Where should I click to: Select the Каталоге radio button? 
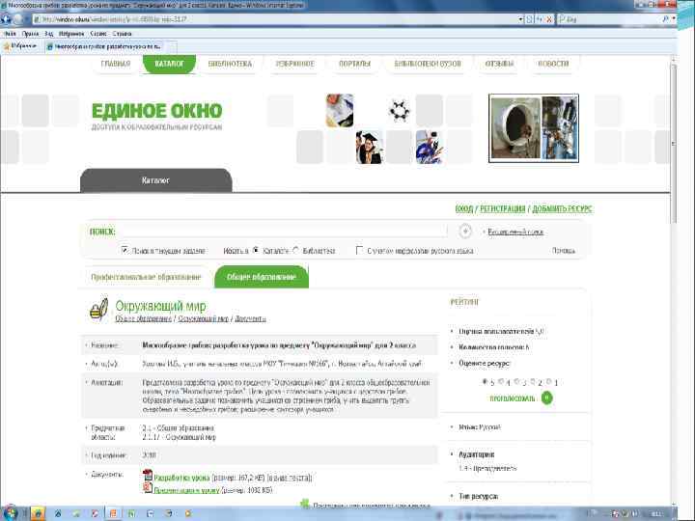pyautogui.click(x=256, y=250)
